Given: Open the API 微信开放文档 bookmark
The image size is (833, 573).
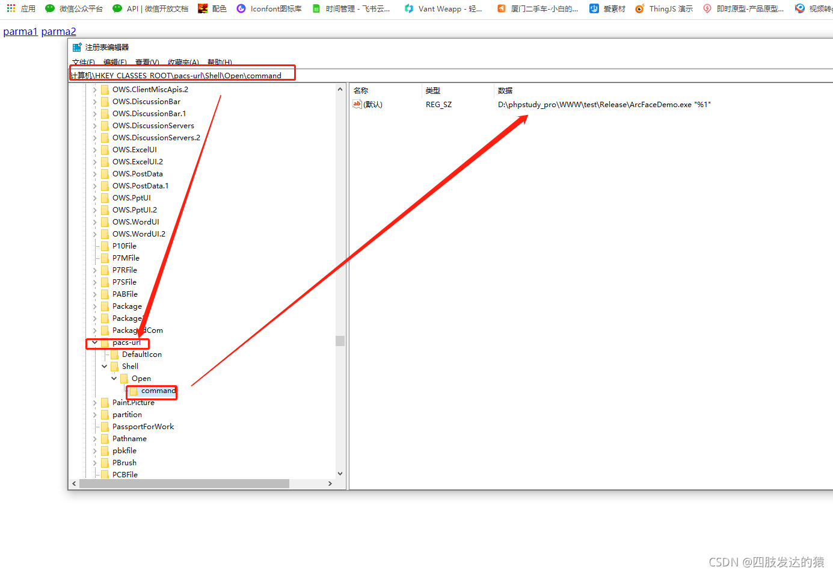Looking at the screenshot, I should point(150,8).
